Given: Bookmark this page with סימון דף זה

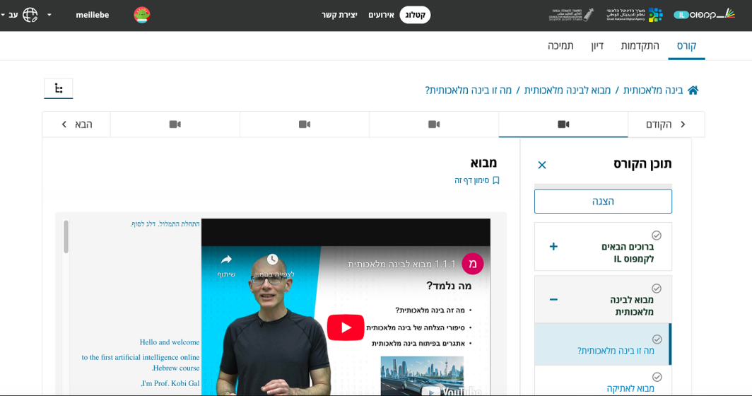Looking at the screenshot, I should point(477,180).
